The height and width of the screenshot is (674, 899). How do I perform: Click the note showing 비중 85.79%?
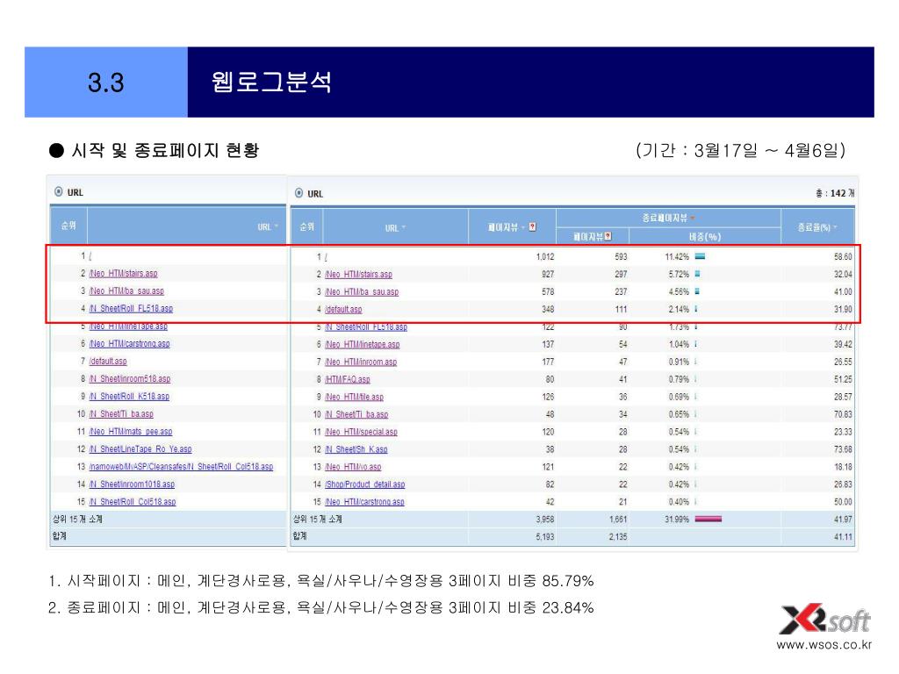321,581
